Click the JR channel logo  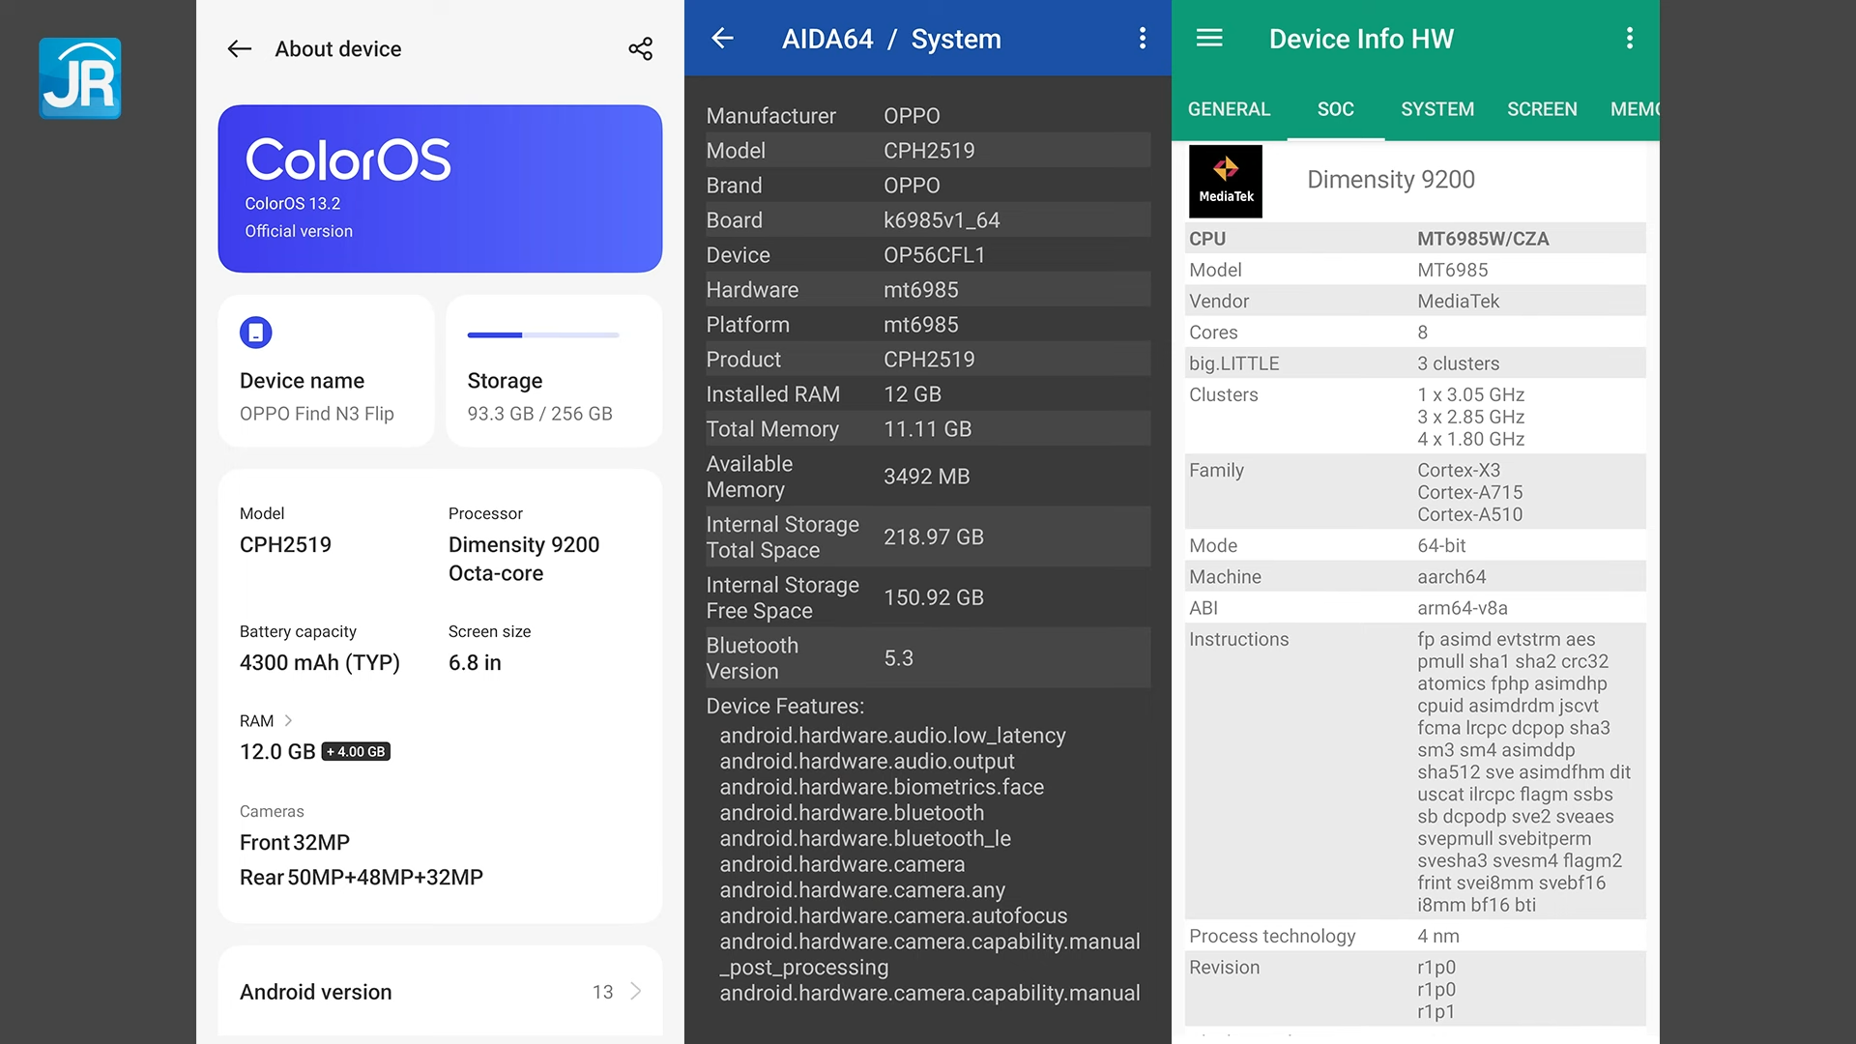80,78
